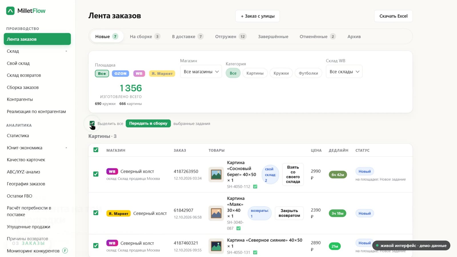
Task: Uncheck order 4187460321 row checkbox
Action: point(96,246)
